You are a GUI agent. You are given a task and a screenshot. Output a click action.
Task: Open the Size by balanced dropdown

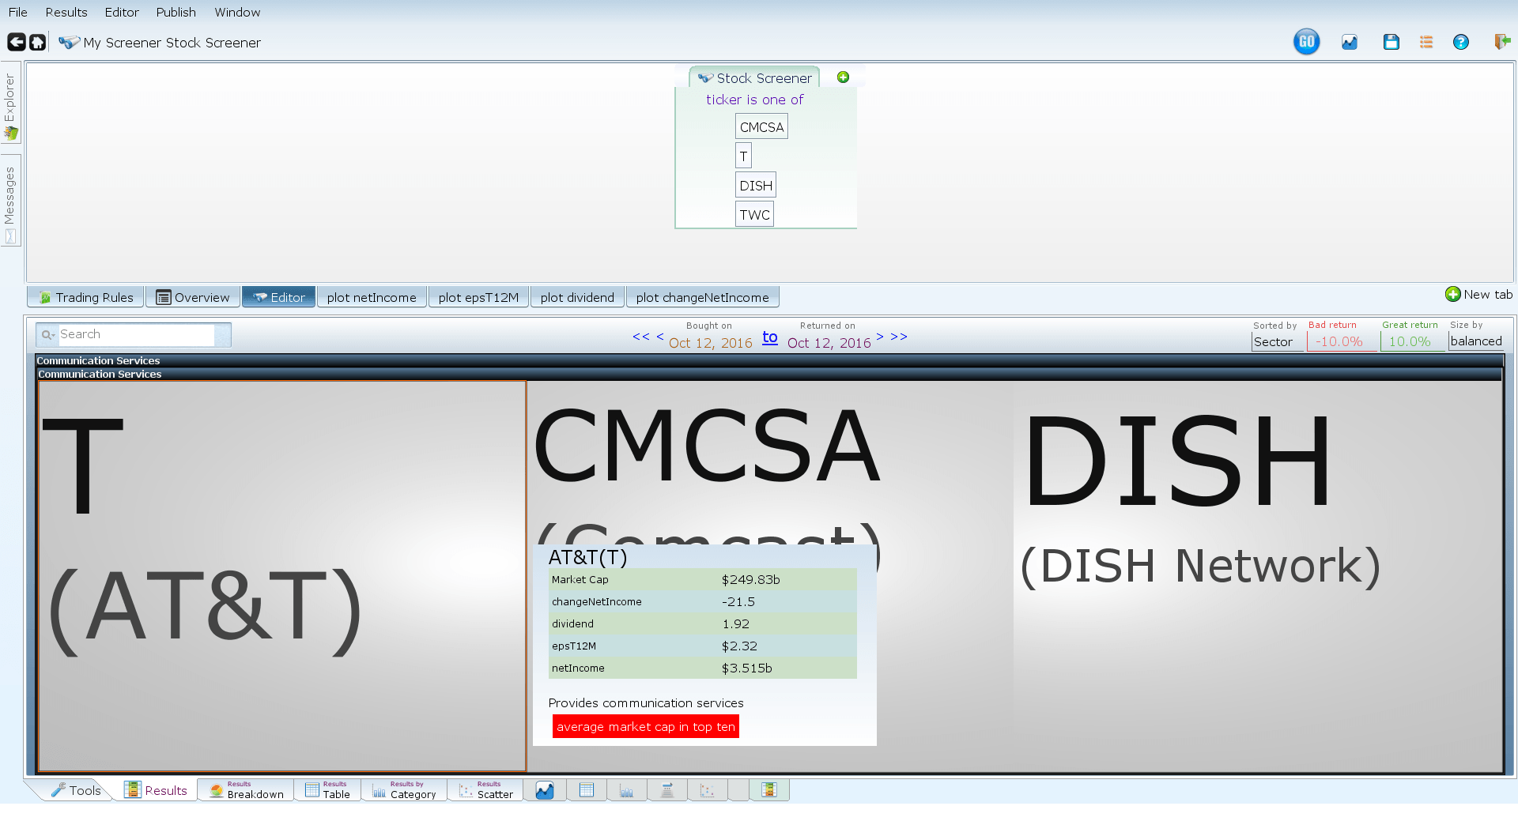point(1475,341)
